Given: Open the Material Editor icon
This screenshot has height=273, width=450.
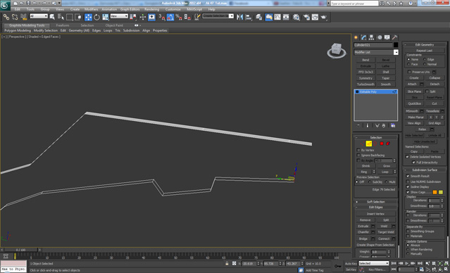Looking at the screenshot, I should point(296,17).
